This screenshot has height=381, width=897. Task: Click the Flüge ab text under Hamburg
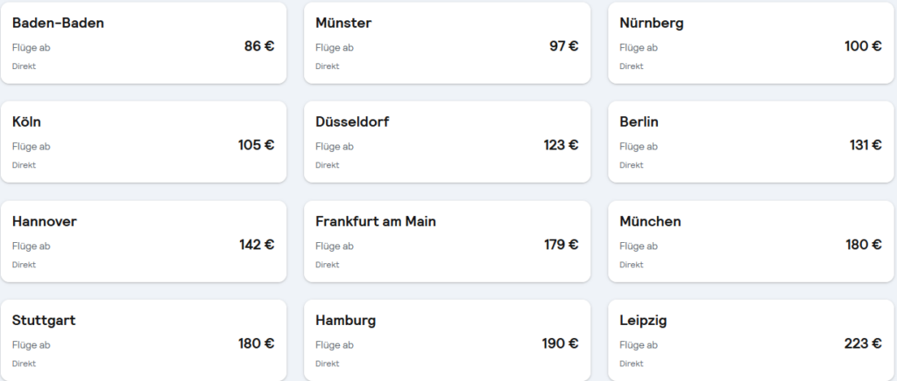pos(334,345)
